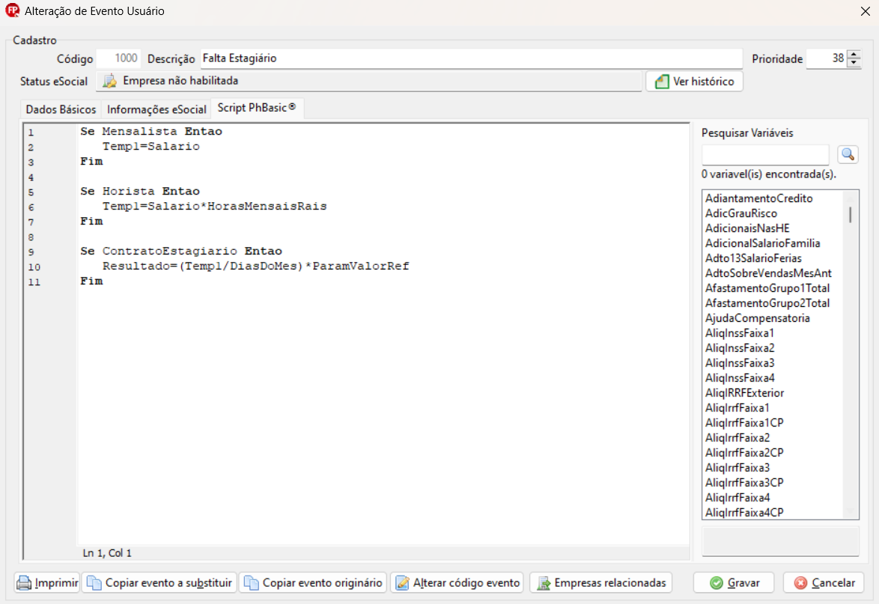The width and height of the screenshot is (879, 604).
Task: Click Copiar evento a substituir
Action: pyautogui.click(x=159, y=583)
